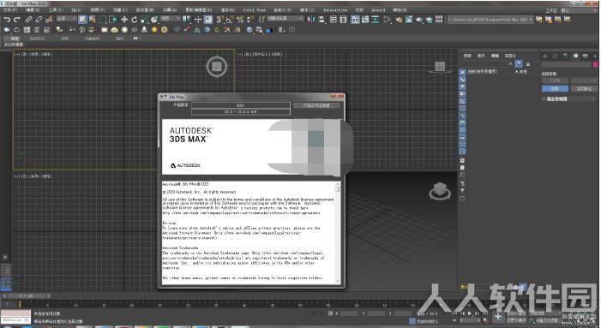
Task: Open Edit Named Selection Sets
Action: pos(261,19)
